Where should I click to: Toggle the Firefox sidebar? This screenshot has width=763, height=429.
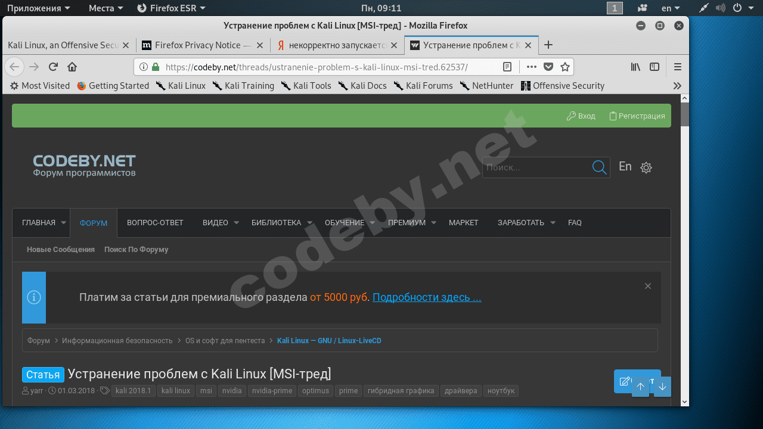tap(655, 67)
